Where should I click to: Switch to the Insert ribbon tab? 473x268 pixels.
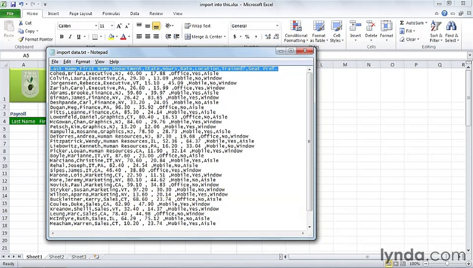(x=53, y=13)
